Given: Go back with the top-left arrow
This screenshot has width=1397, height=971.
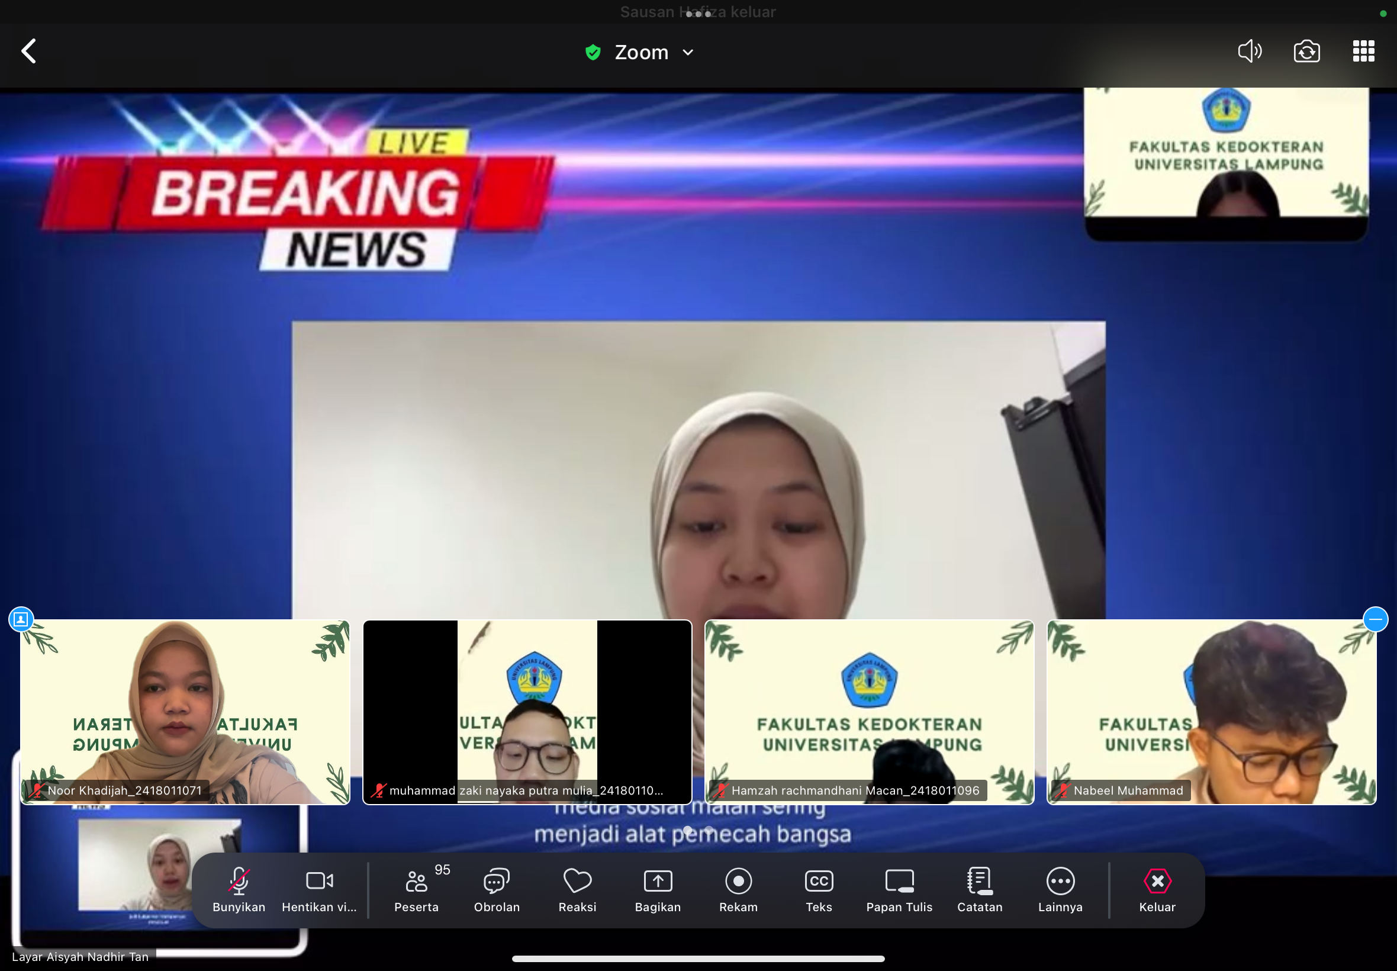Looking at the screenshot, I should tap(28, 51).
